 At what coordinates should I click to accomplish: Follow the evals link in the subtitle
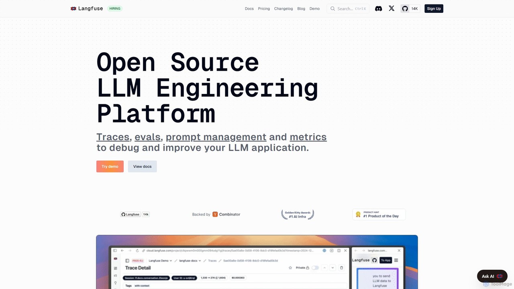click(147, 137)
